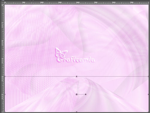Click the 400 mark on the horizontal ruler
Viewport: 150px width, 113px height.
tap(78, 2)
